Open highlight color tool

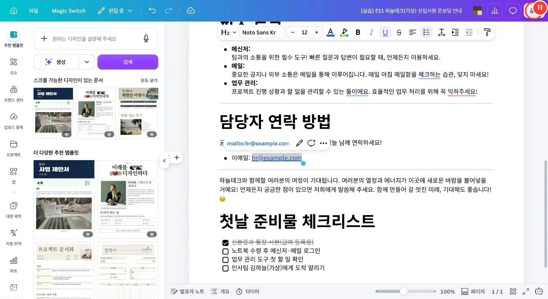344,32
